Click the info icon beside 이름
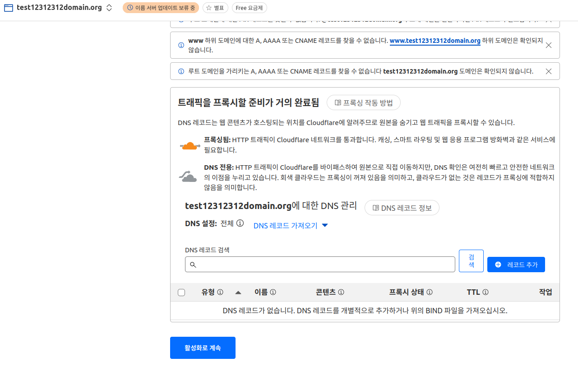578x367 pixels. click(x=273, y=292)
